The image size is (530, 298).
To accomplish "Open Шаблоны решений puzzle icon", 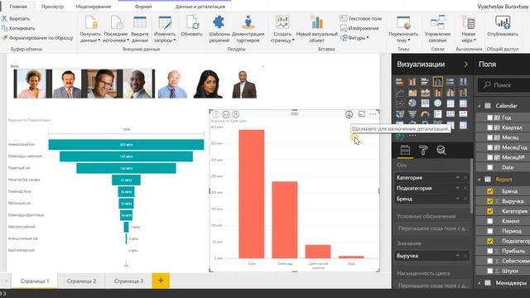I will [x=219, y=22].
